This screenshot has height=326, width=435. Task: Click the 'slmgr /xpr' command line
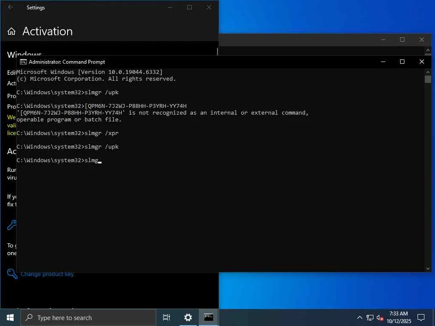[68, 133]
